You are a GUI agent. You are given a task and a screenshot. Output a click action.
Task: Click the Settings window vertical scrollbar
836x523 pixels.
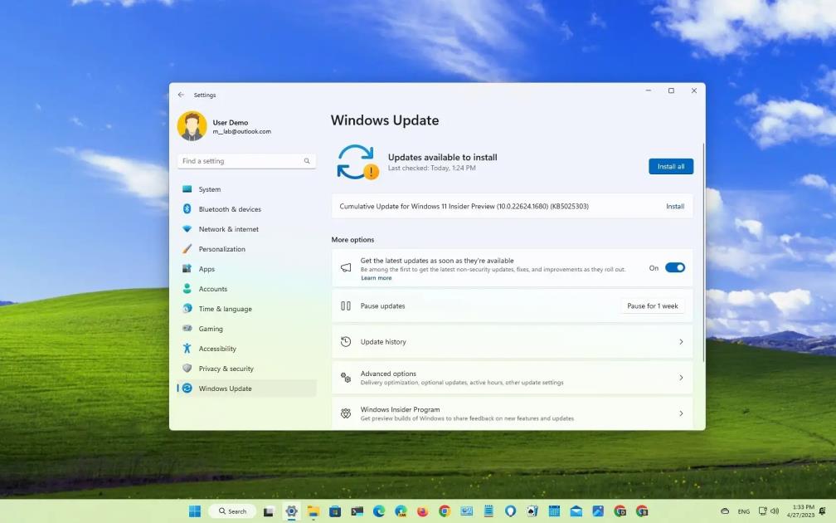pos(703,252)
